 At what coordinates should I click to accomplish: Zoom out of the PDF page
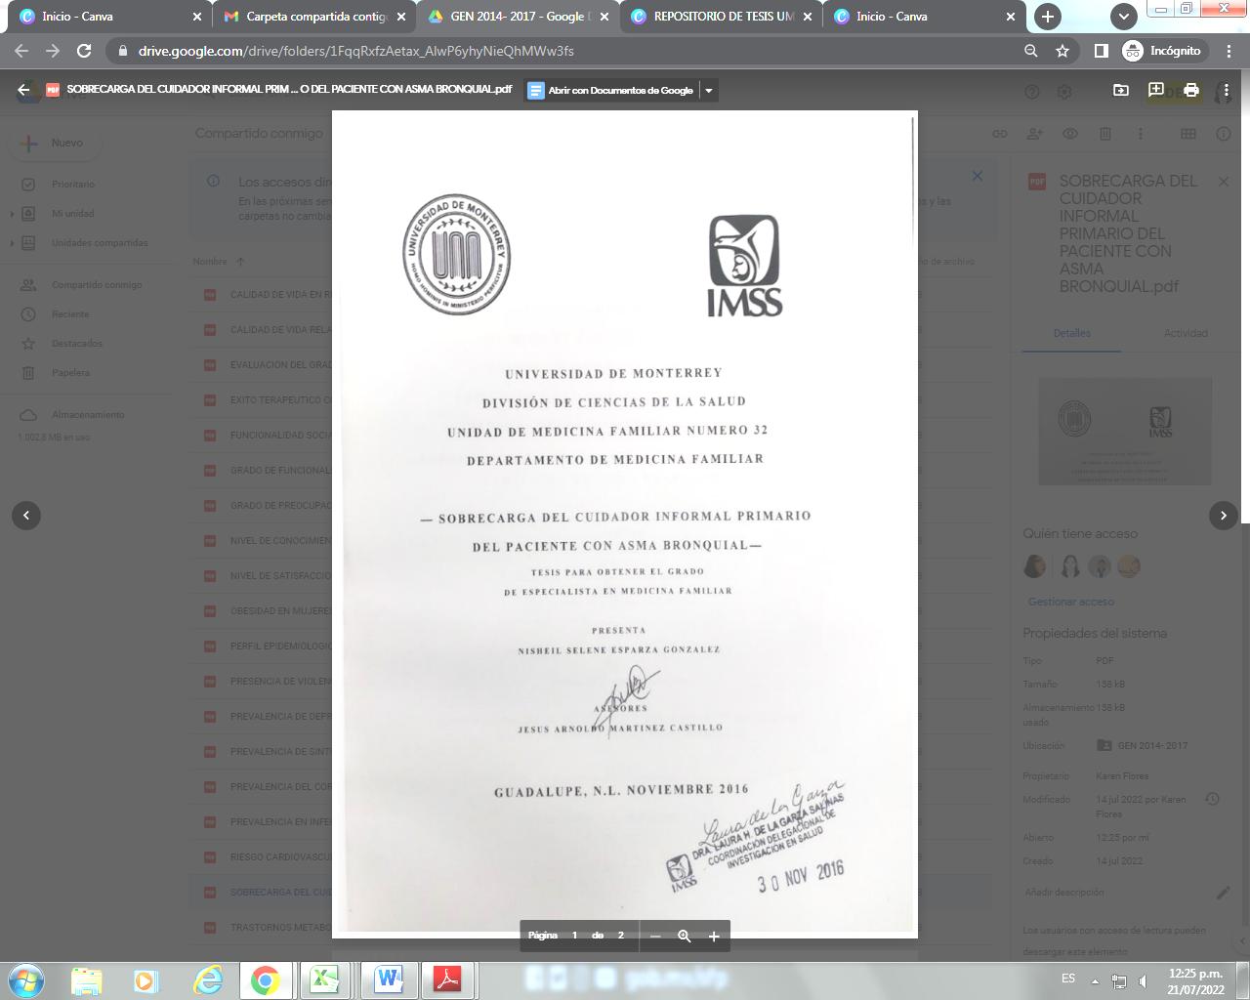(655, 936)
